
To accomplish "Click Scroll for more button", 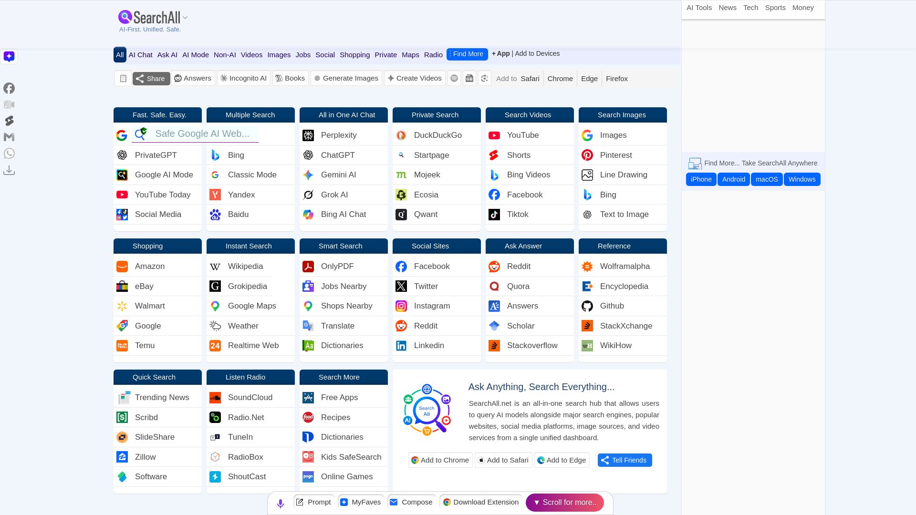I will tap(565, 503).
